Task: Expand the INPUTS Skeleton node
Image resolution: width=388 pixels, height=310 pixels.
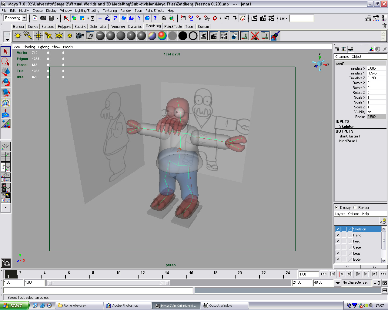Action: coord(347,127)
